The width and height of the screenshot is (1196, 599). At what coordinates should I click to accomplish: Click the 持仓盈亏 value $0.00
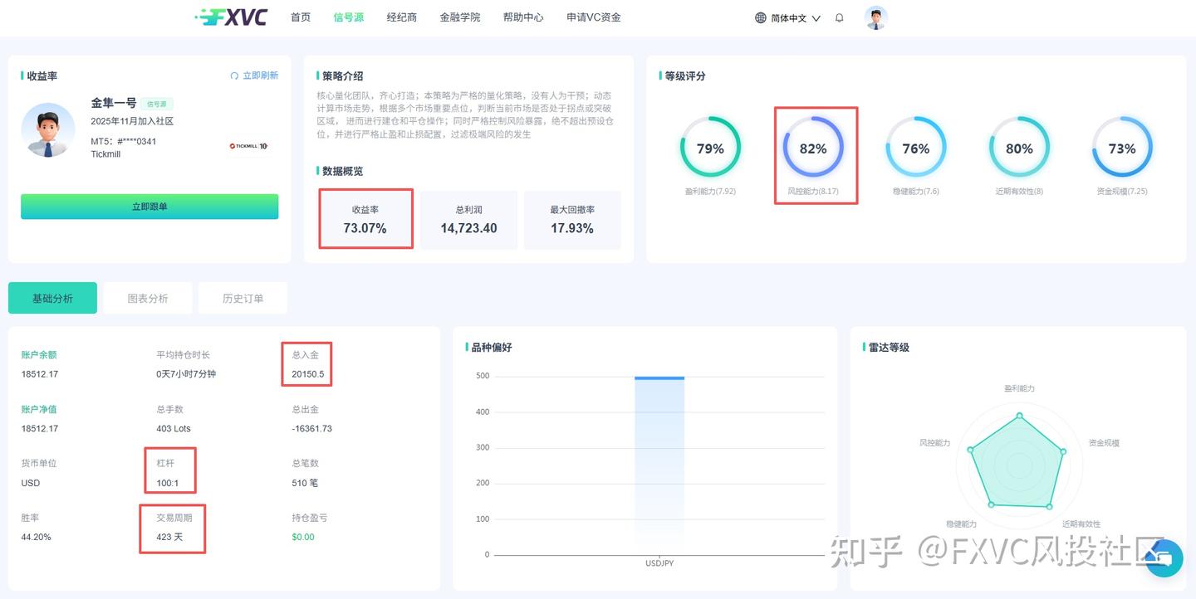[x=303, y=537]
